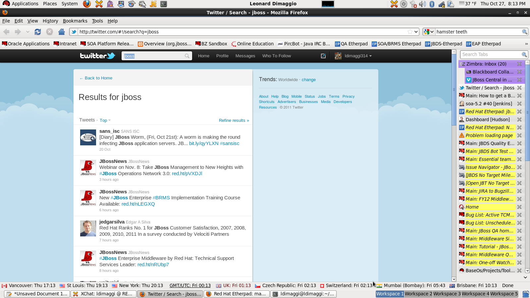The height and width of the screenshot is (298, 530).
Task: Open the History menu
Action: coord(50,21)
